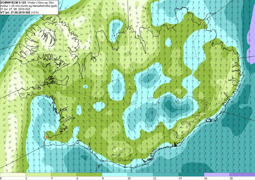The image size is (255, 180).
Task: Click the red marker on the southwest peninsula tip
Action: click(x=46, y=137)
